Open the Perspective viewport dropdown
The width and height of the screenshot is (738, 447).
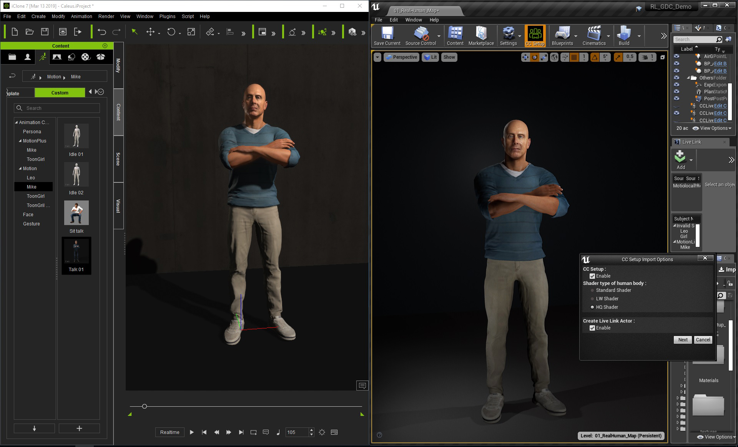tap(402, 57)
